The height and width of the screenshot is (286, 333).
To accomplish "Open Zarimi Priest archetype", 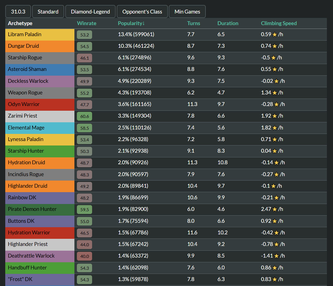I will coord(40,116).
